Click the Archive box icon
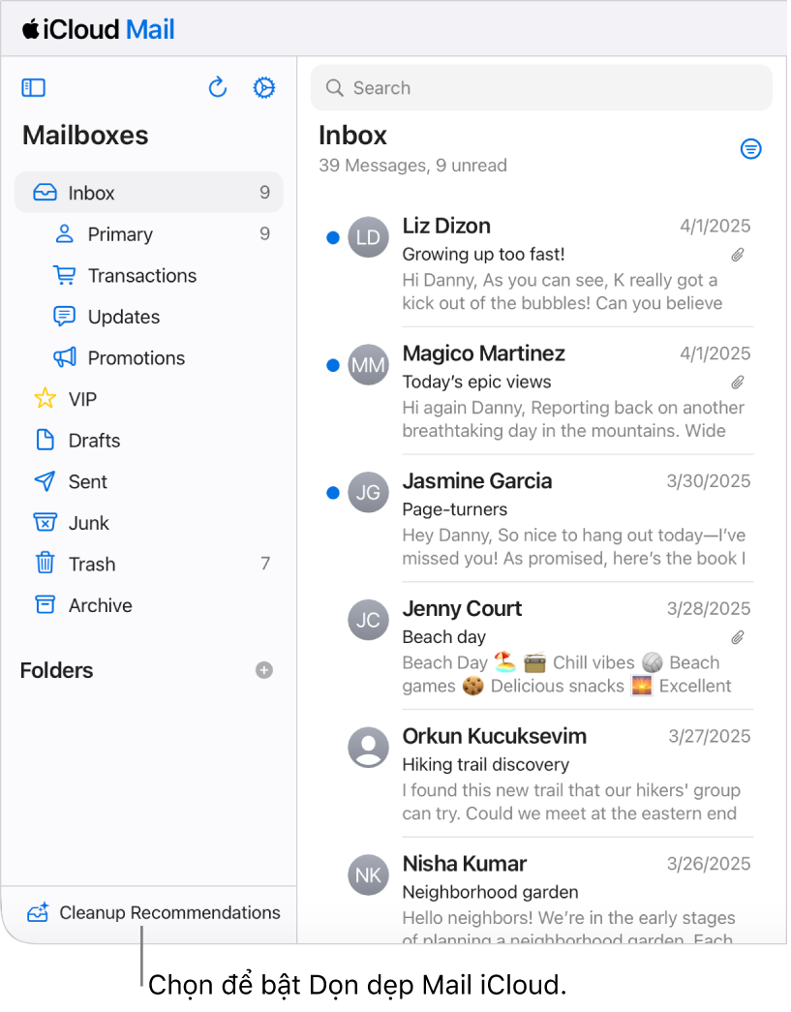Image resolution: width=791 pixels, height=1012 pixels. [45, 604]
